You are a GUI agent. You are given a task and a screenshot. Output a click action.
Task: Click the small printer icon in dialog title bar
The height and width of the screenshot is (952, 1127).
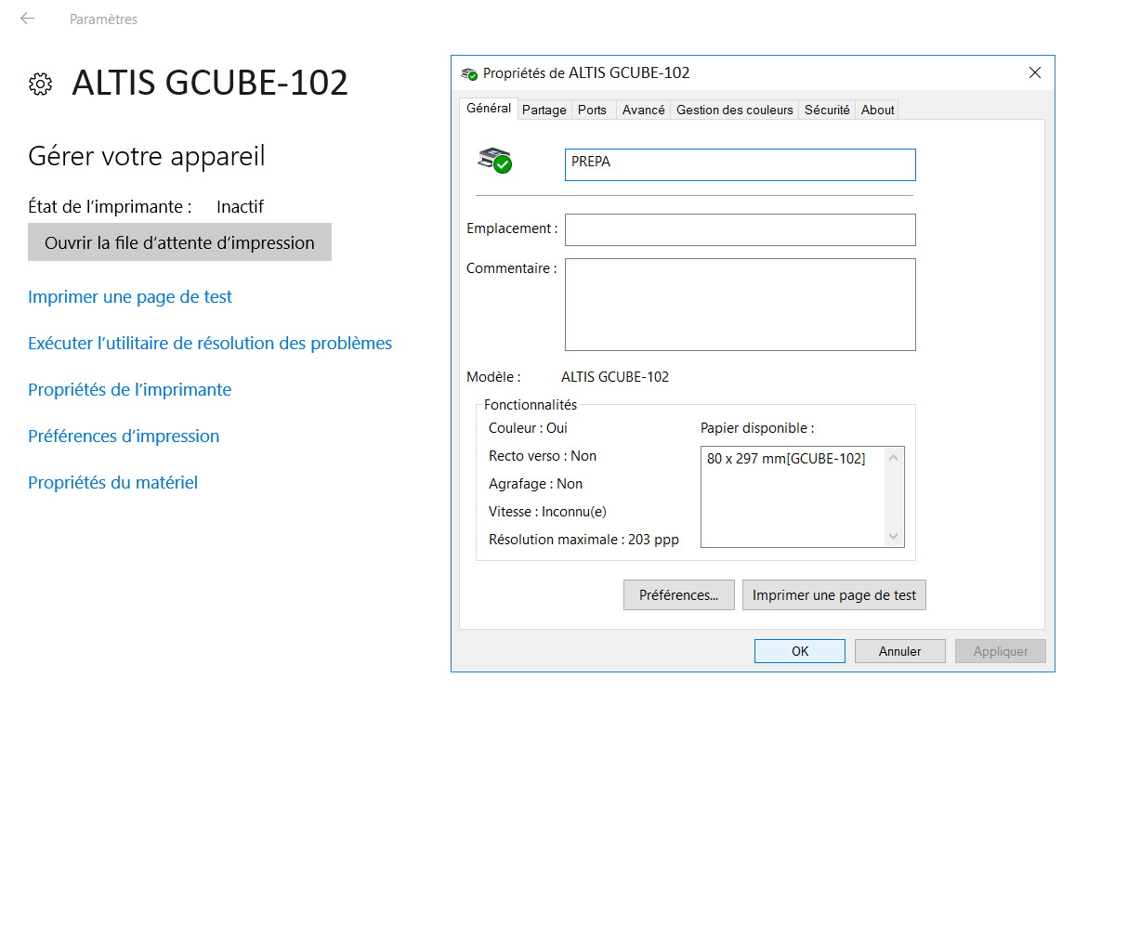[469, 73]
